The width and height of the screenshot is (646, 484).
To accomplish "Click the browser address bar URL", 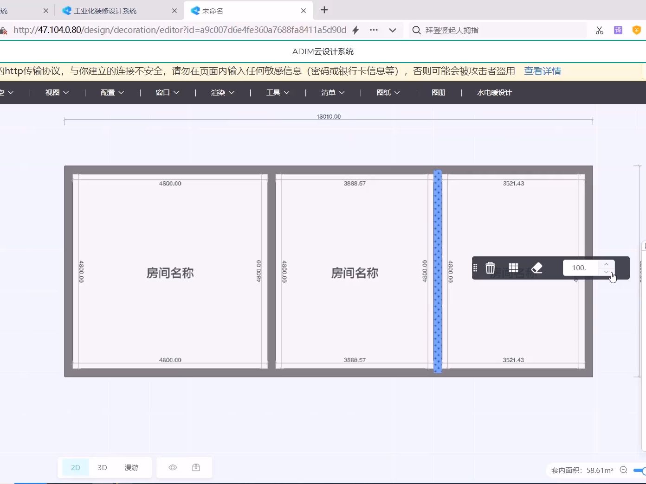I will point(180,30).
